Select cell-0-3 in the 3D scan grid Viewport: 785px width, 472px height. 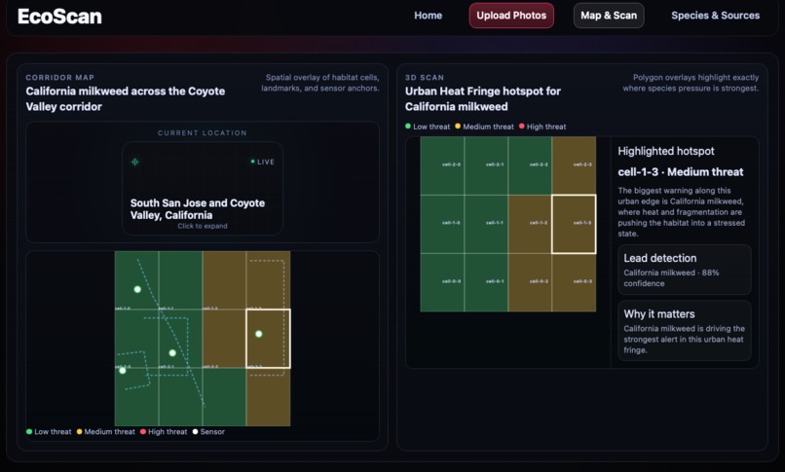coord(575,282)
